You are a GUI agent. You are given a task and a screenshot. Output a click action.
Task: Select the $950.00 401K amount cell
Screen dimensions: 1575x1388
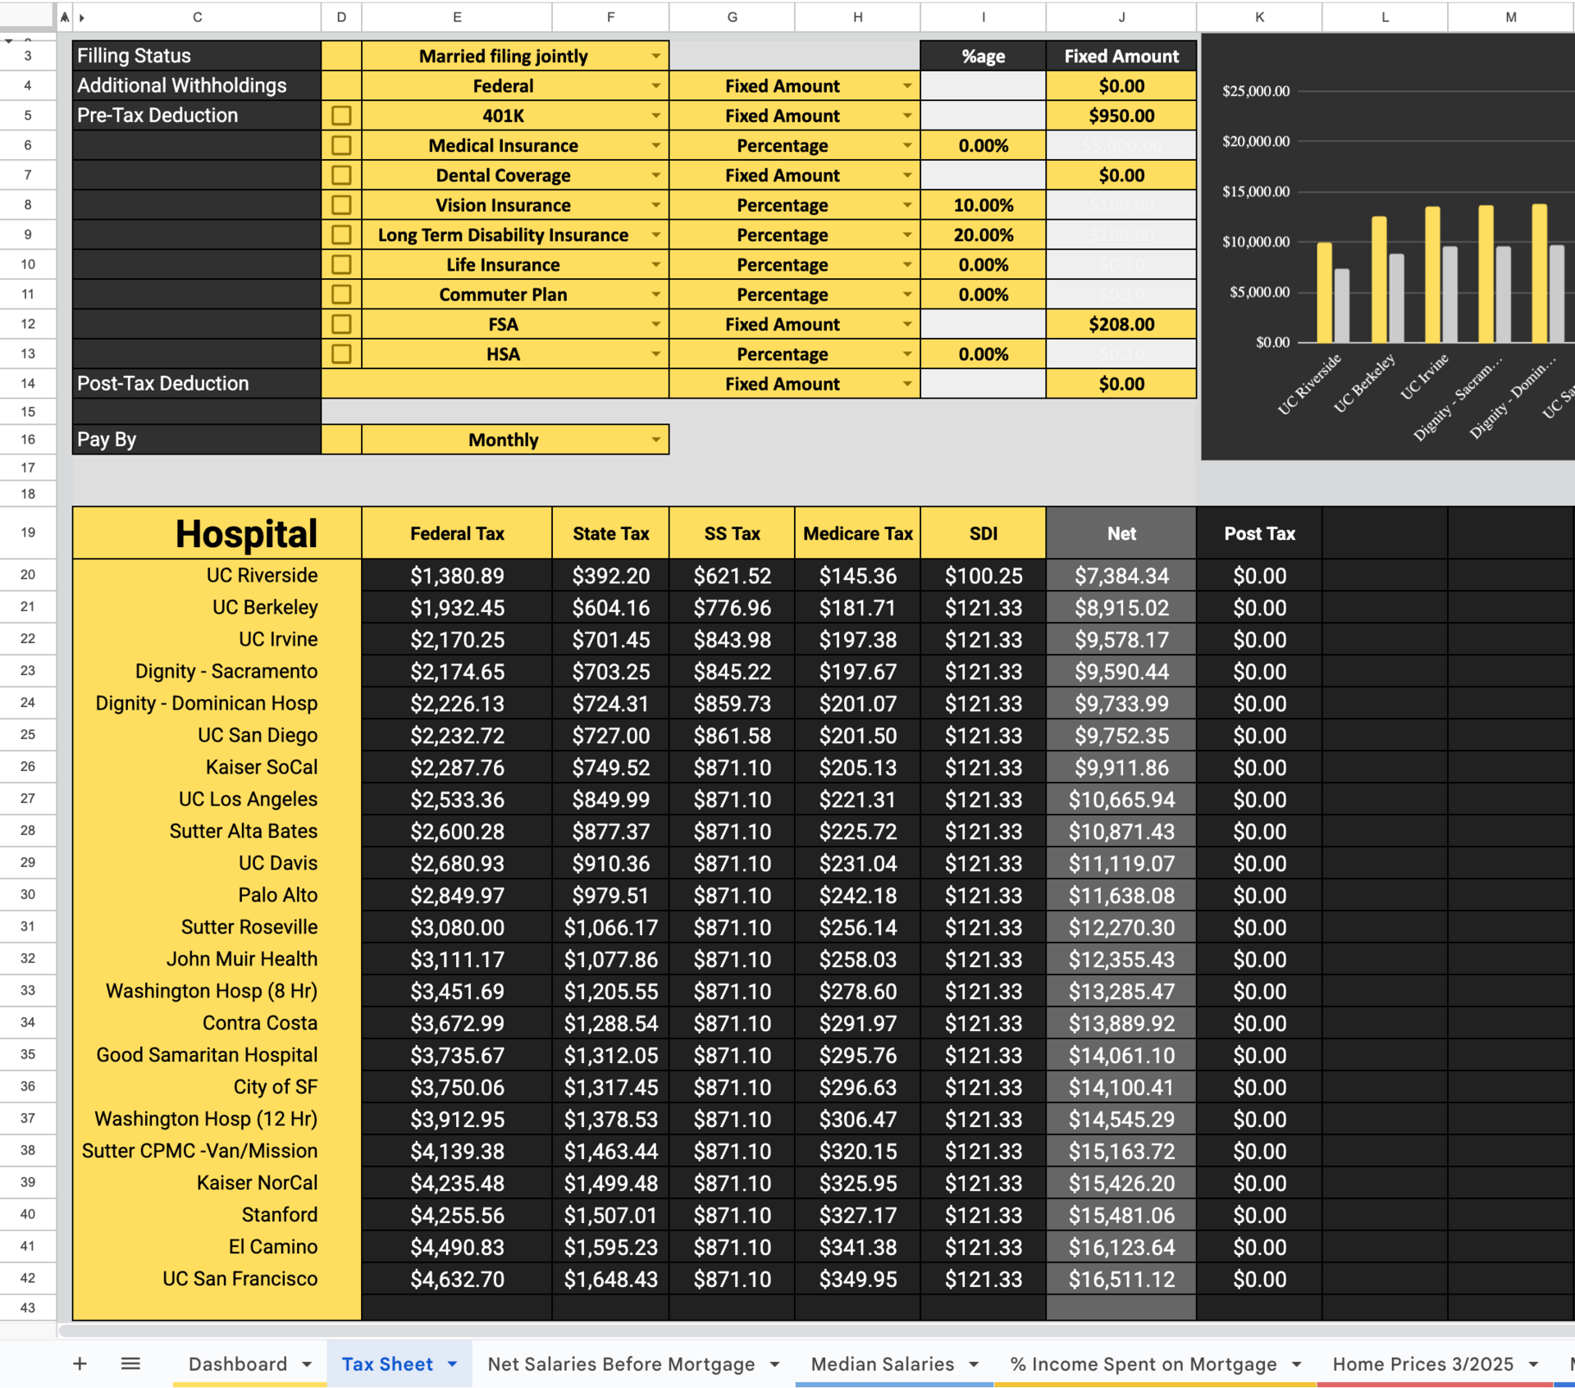[1121, 116]
